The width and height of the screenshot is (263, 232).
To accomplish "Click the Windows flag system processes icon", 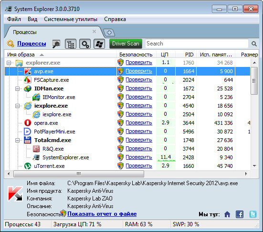I will coord(99,44).
